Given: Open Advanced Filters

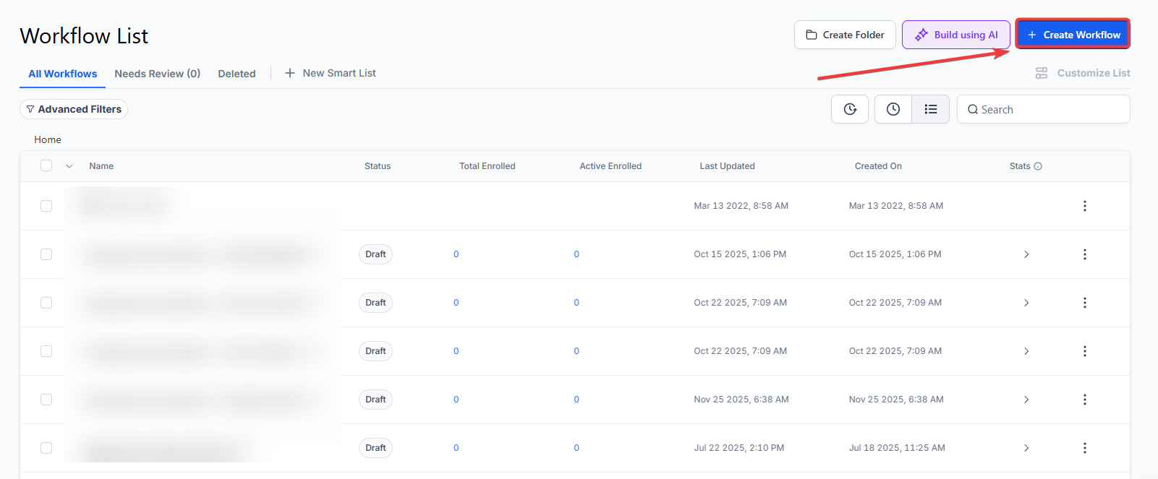Looking at the screenshot, I should click(x=74, y=109).
